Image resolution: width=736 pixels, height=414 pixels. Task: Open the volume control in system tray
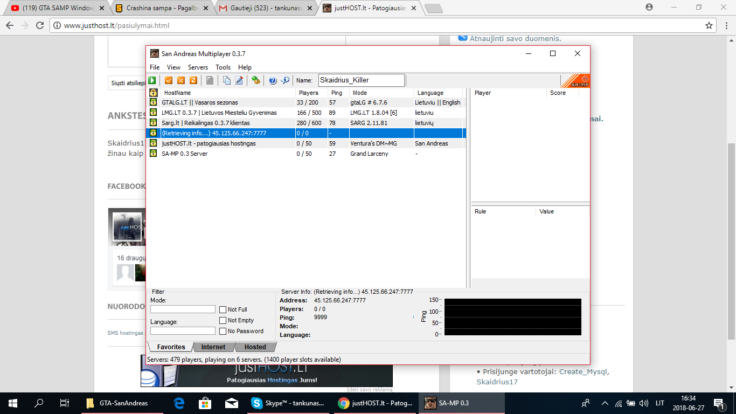pyautogui.click(x=644, y=403)
